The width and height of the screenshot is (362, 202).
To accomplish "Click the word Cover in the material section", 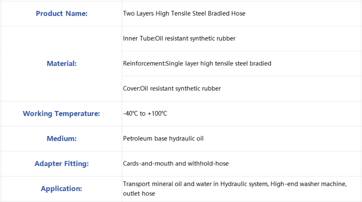I will (x=131, y=88).
